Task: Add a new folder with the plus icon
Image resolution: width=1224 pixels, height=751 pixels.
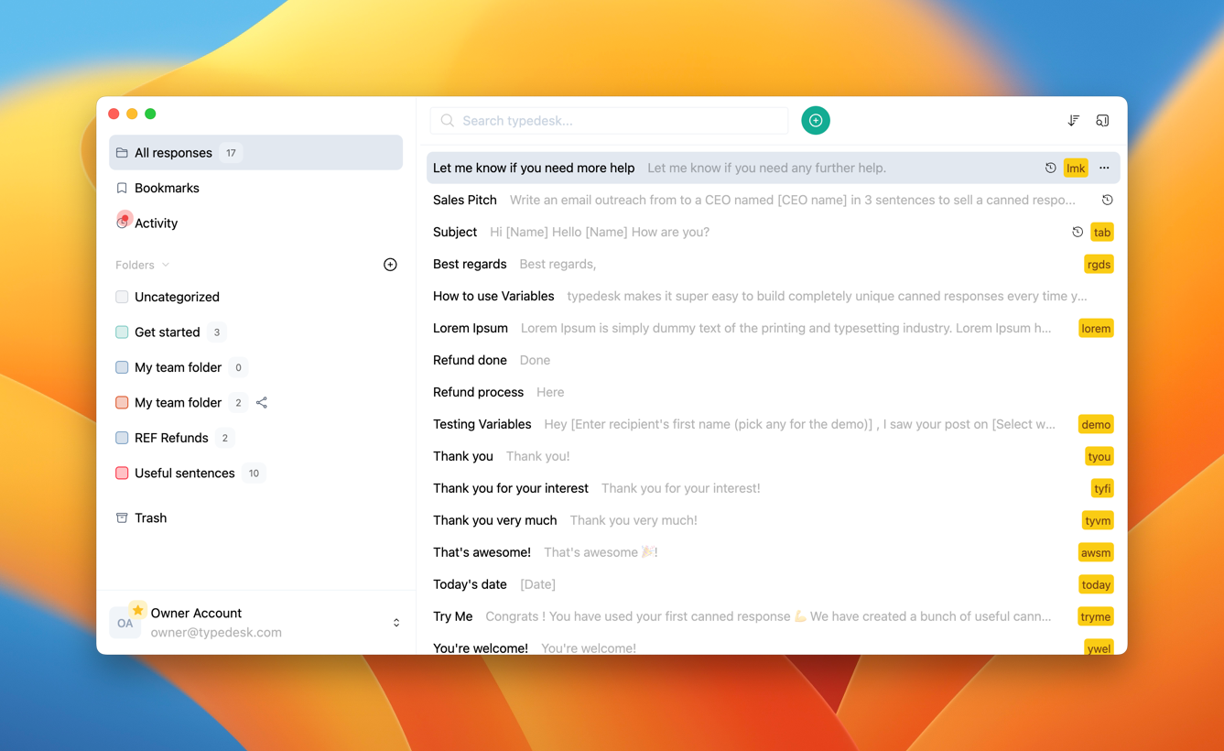Action: pos(390,264)
